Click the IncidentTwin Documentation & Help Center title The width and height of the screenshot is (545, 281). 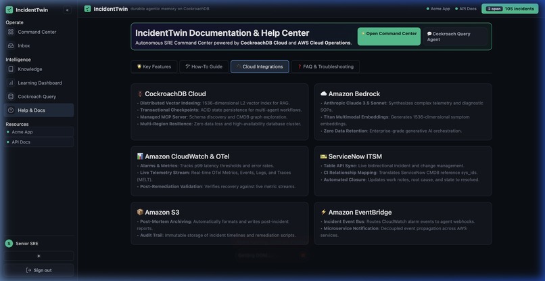click(x=222, y=33)
